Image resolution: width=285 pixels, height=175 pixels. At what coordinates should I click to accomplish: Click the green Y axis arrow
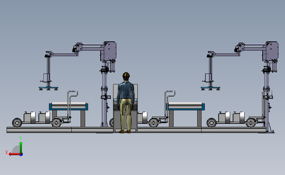click(21, 148)
